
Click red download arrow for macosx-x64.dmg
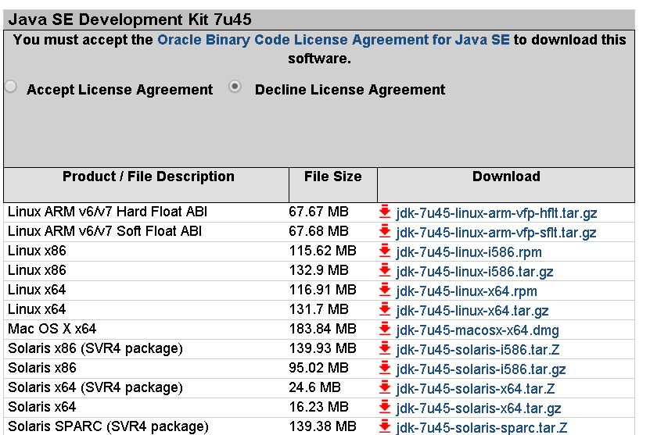pos(385,329)
